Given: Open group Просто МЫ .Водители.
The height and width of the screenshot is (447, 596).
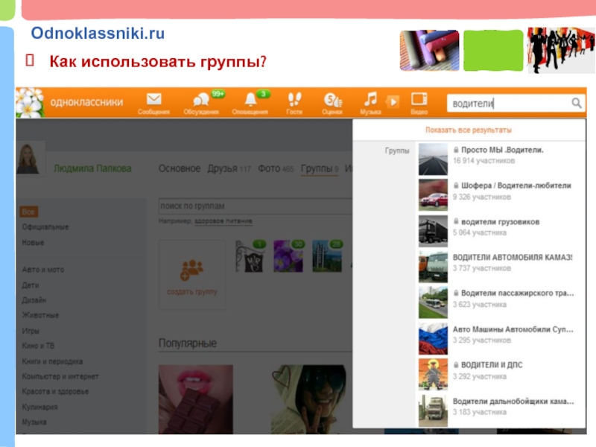Looking at the screenshot, I should [501, 150].
